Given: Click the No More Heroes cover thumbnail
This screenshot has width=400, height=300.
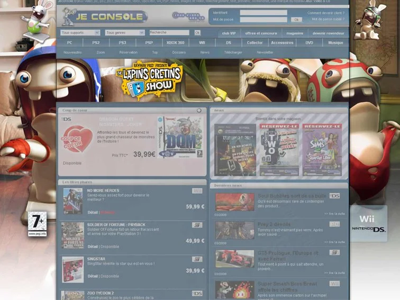Looking at the screenshot, I should (x=73, y=201).
